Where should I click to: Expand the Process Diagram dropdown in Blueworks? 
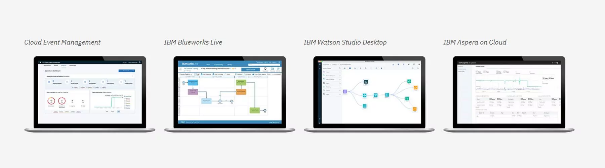(186, 74)
